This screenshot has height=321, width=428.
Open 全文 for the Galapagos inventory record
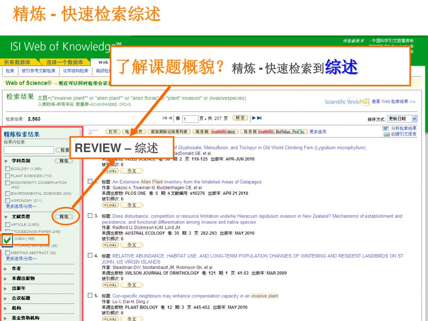132,205
